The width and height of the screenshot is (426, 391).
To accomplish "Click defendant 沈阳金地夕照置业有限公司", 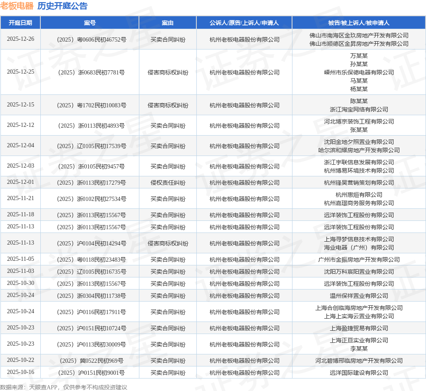I will 359,142.
